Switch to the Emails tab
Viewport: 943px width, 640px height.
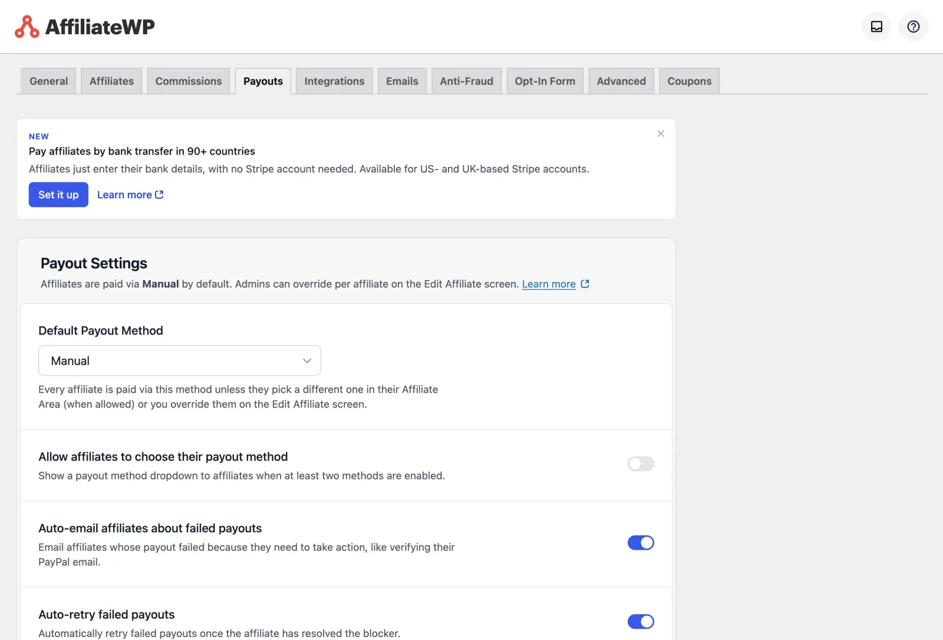[x=402, y=81]
